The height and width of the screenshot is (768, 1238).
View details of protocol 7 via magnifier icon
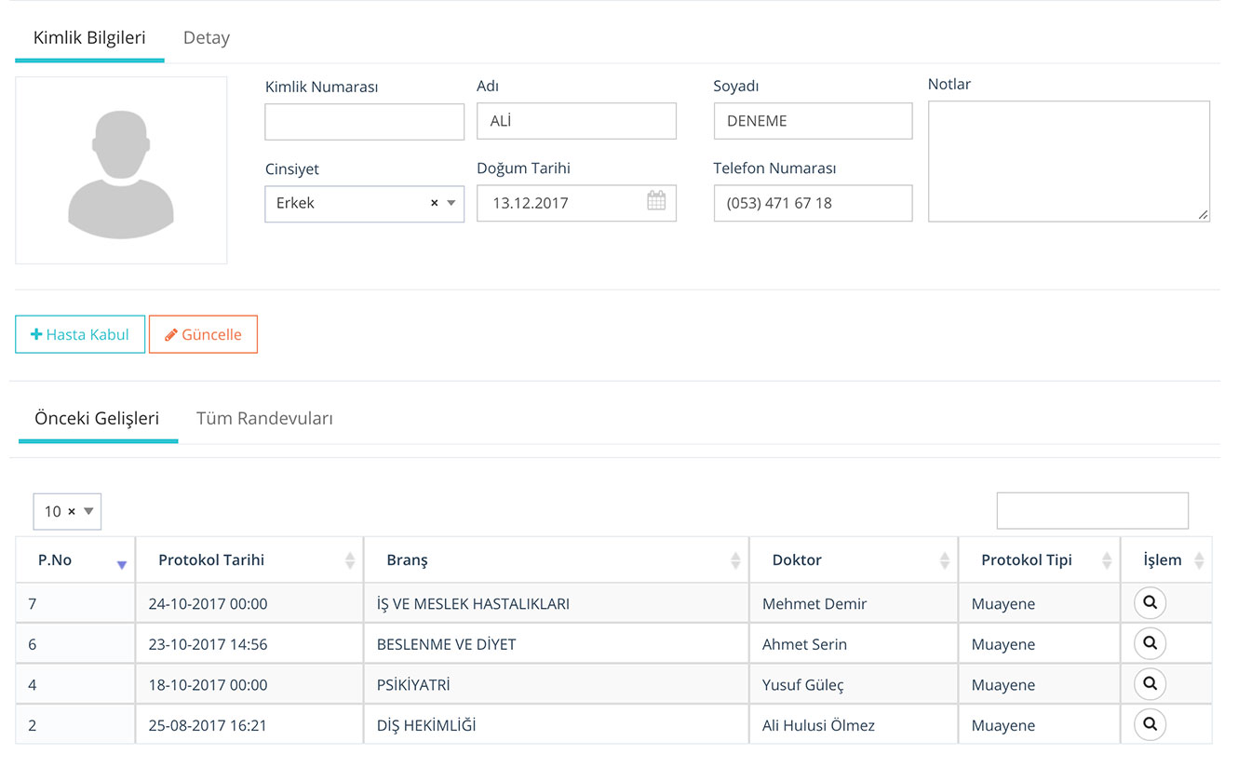(x=1150, y=603)
